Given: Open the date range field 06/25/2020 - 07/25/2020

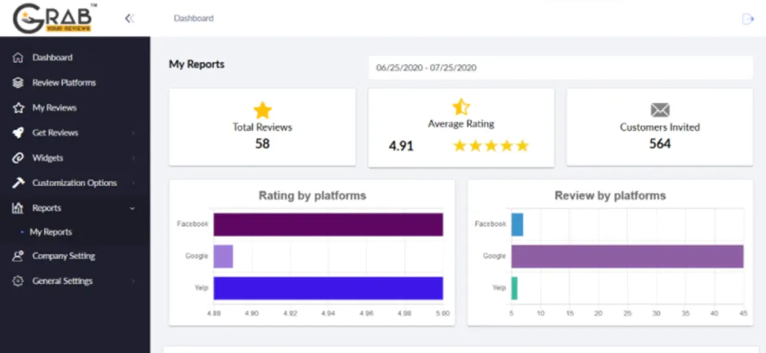Looking at the screenshot, I should tap(560, 68).
